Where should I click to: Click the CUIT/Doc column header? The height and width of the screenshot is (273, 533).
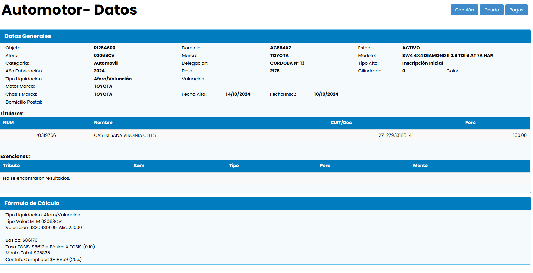(x=341, y=123)
